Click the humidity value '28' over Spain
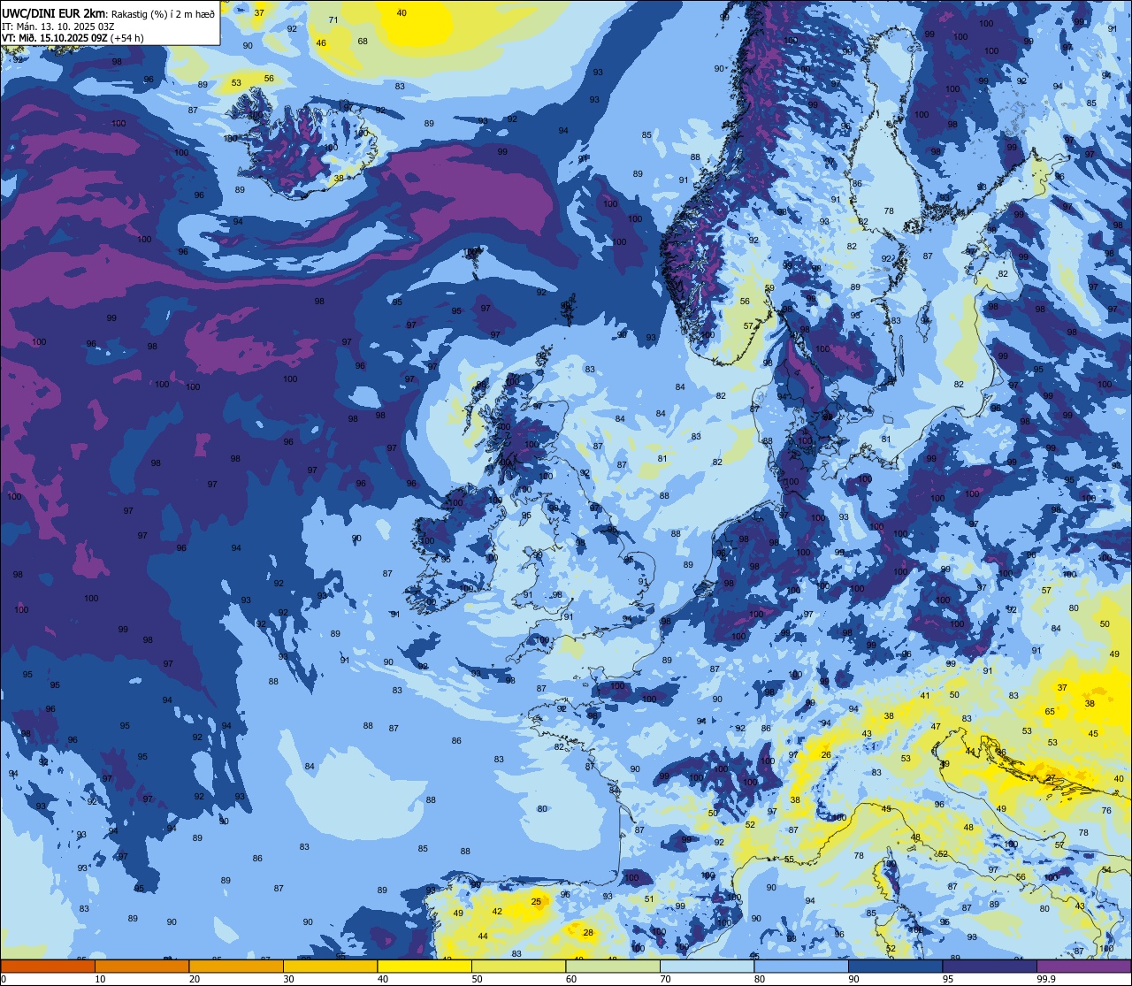The image size is (1132, 986). (588, 932)
